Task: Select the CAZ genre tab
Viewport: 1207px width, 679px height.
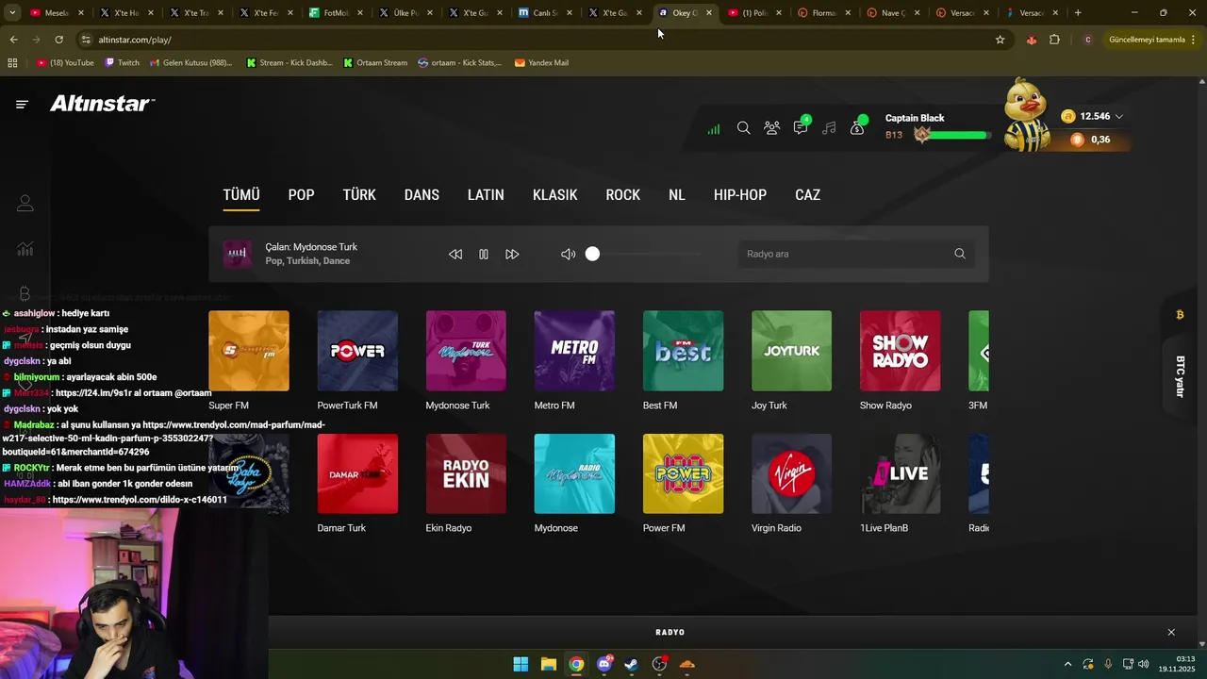Action: (807, 195)
